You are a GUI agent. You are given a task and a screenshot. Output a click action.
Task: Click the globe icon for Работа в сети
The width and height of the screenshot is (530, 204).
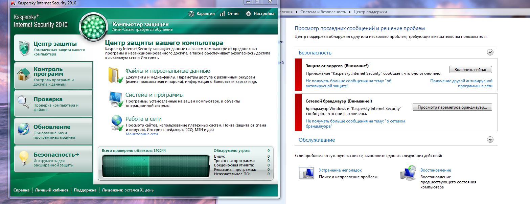[x=117, y=123]
